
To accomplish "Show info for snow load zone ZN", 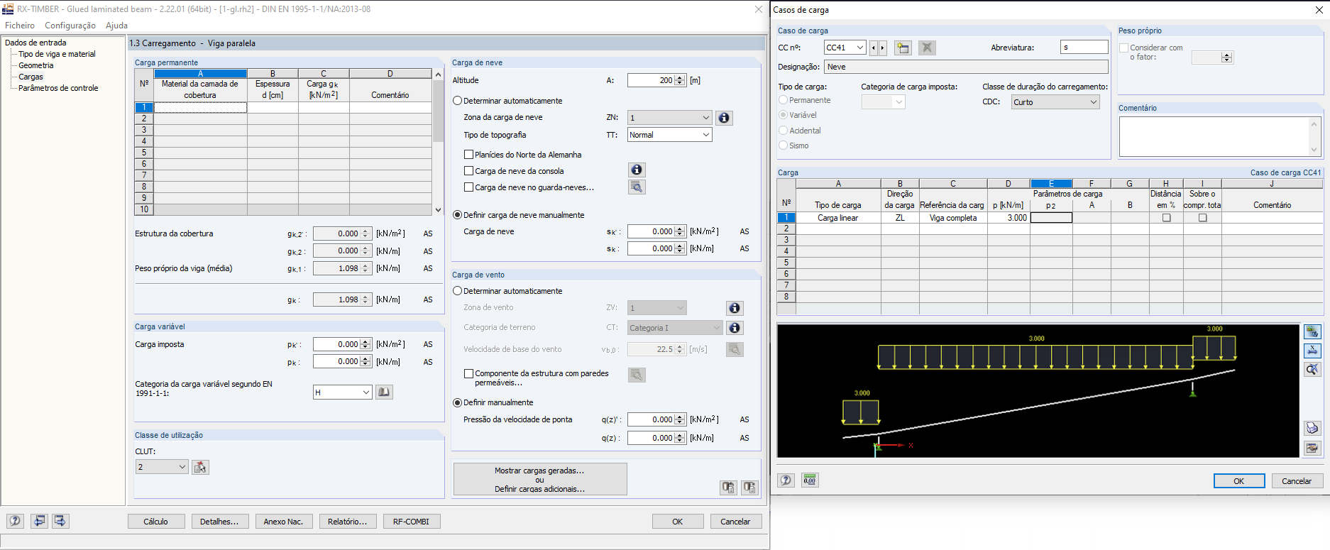I will [x=724, y=118].
